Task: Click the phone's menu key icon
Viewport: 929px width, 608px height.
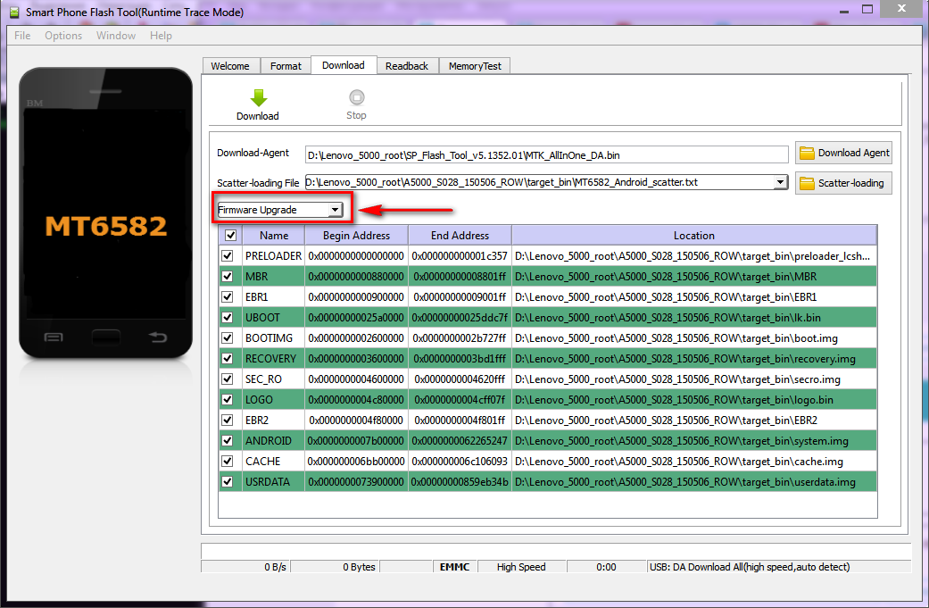Action: 54,337
